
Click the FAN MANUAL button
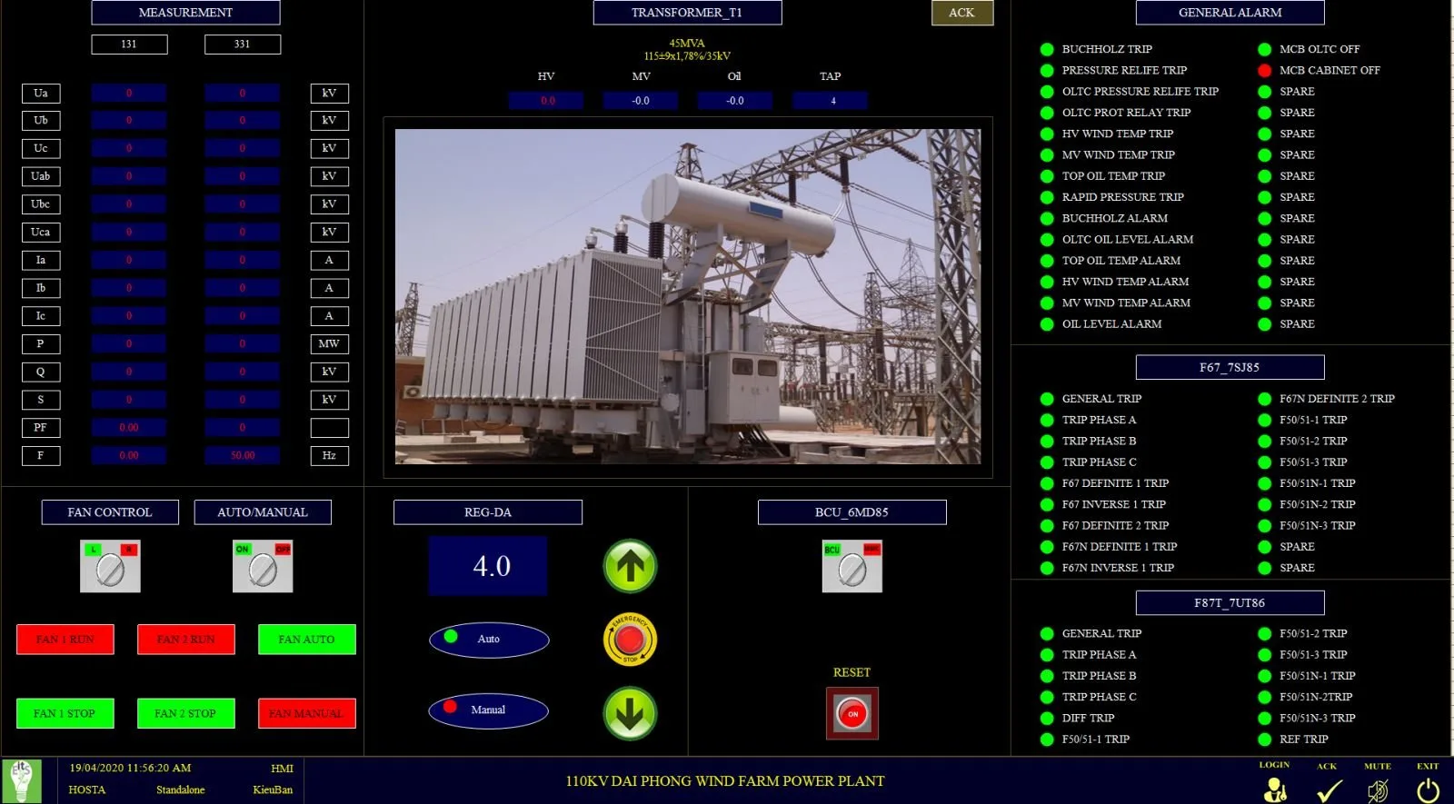click(307, 713)
